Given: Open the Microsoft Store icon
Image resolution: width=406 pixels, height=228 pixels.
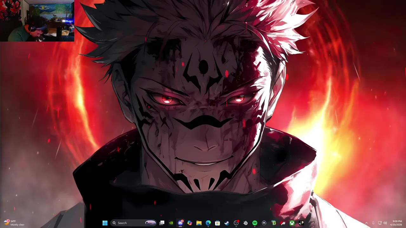Looking at the screenshot, I should [x=218, y=223].
